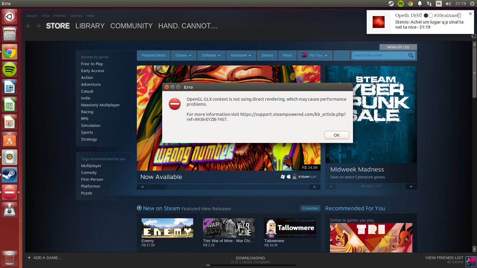Image resolution: width=477 pixels, height=268 pixels.
Task: Advance featured carousel right arrow
Action: point(315,187)
